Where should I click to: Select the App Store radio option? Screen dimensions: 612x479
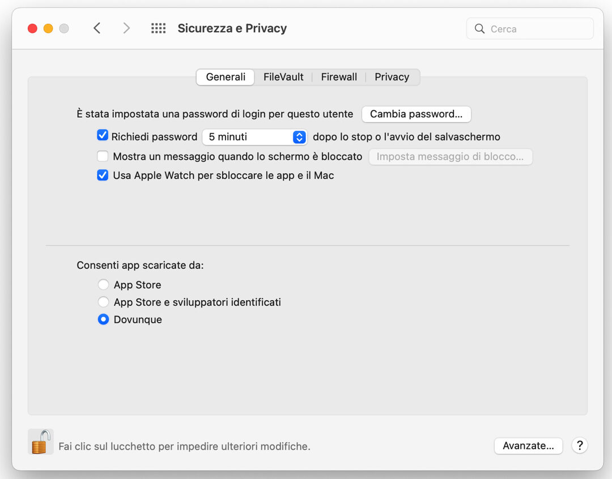pyautogui.click(x=103, y=285)
